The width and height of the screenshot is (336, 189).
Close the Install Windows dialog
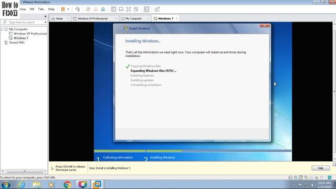click(265, 26)
